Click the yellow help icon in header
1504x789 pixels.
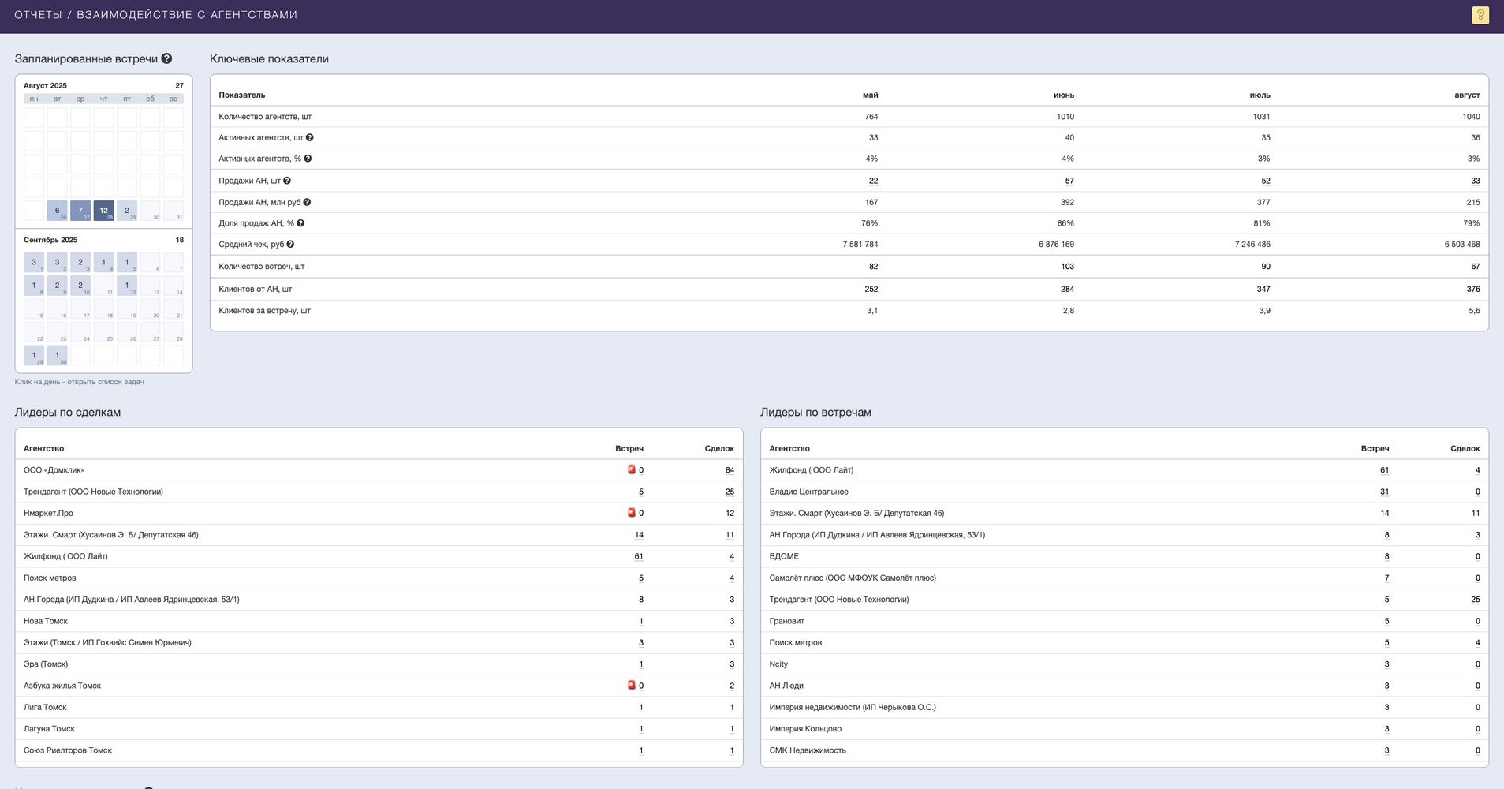(1480, 15)
